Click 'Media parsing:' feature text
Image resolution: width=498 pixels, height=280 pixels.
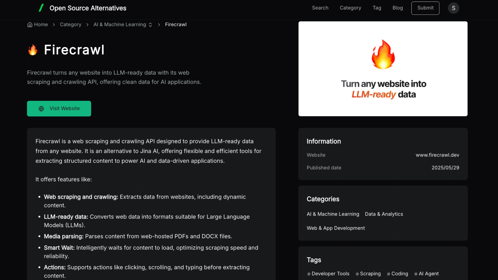[x=64, y=236]
